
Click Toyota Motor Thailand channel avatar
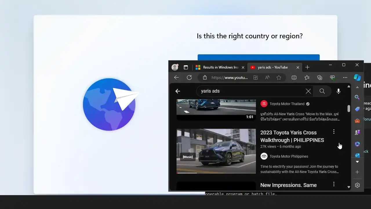pyautogui.click(x=264, y=104)
